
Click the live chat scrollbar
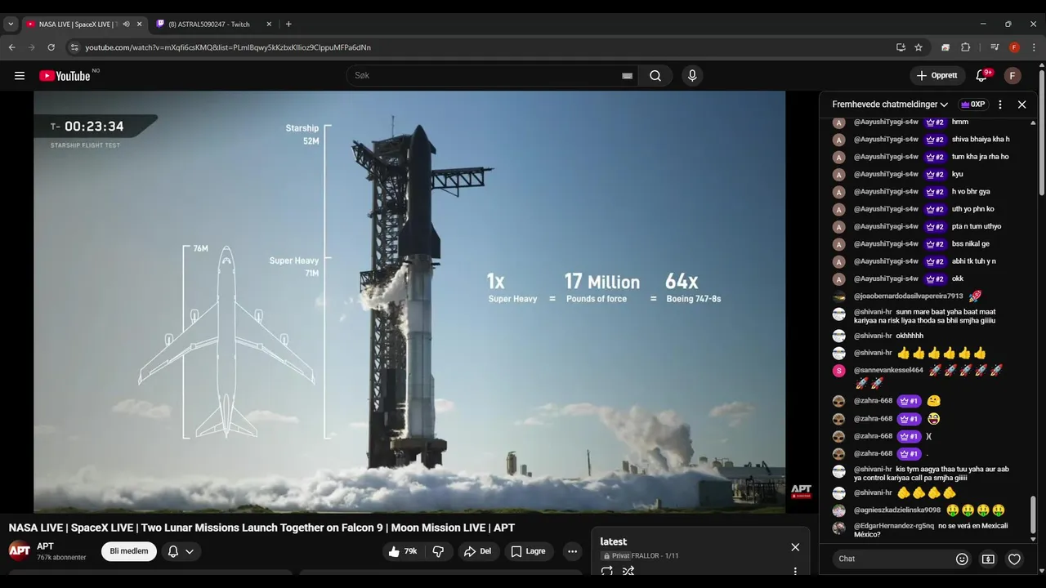coord(1033,516)
